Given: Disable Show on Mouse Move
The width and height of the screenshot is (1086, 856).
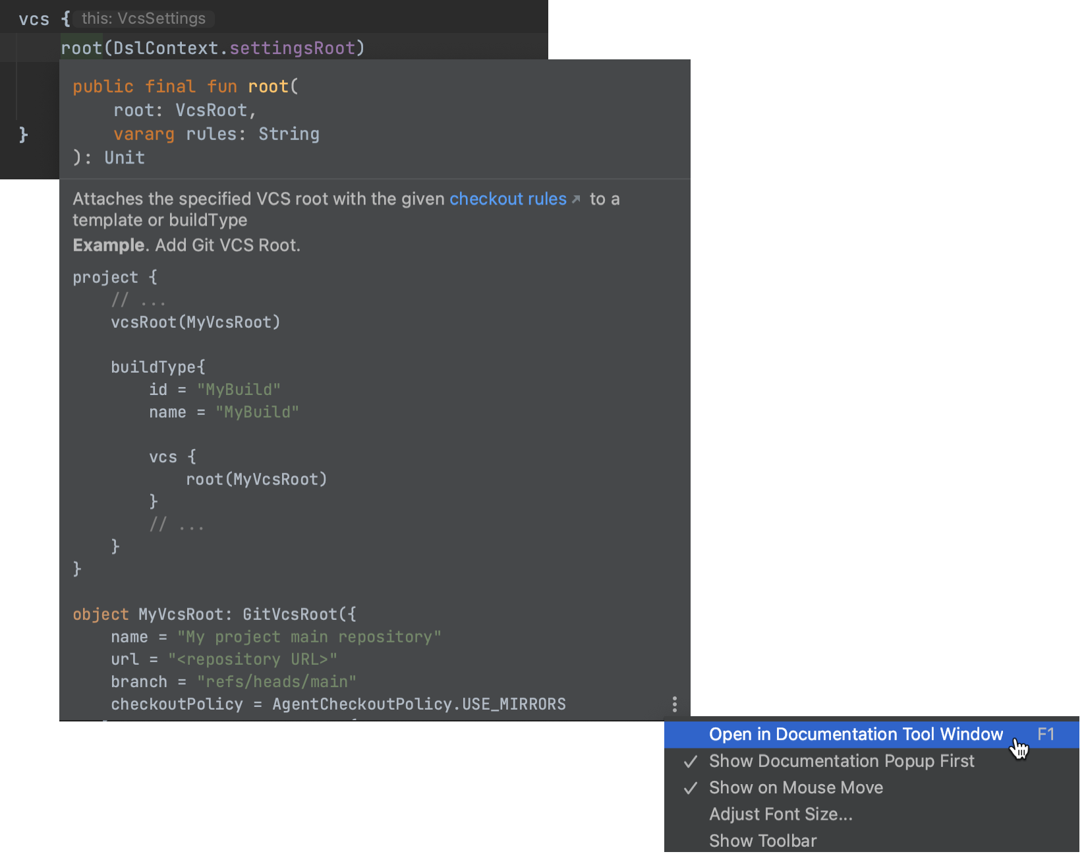Looking at the screenshot, I should click(x=795, y=787).
